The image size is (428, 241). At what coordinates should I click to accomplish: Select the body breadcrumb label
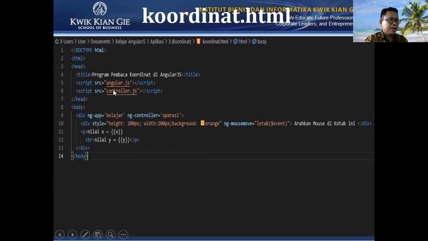point(261,42)
